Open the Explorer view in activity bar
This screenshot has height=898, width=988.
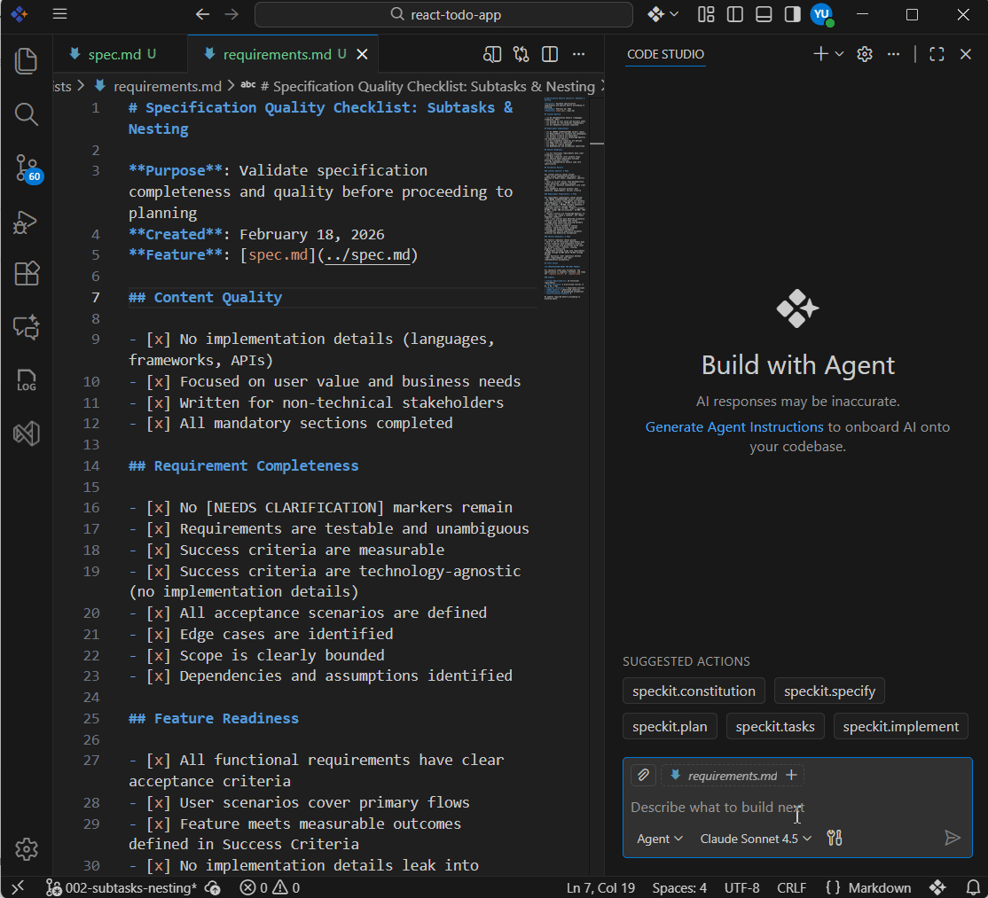coord(27,61)
